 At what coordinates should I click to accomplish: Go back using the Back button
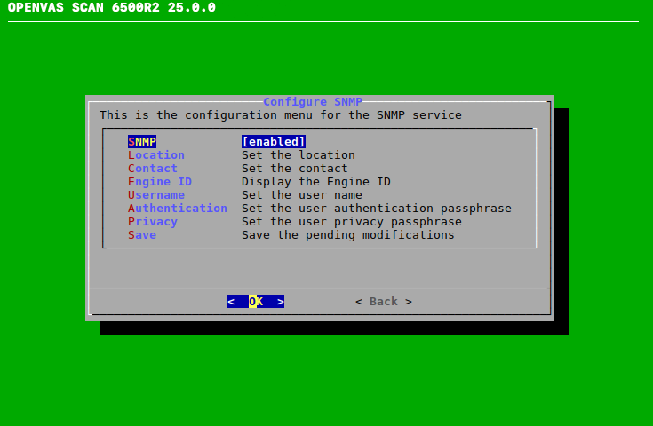pos(384,302)
